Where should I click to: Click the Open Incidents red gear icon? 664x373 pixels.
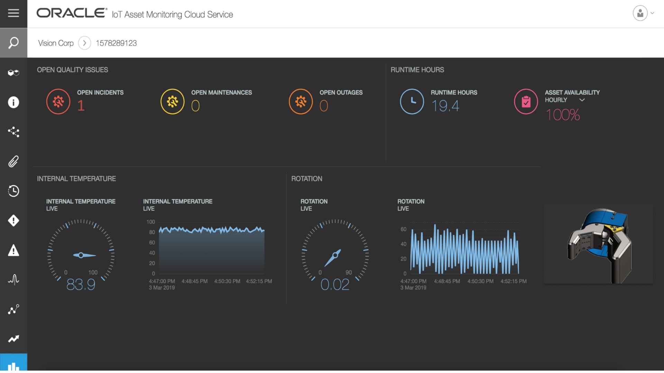[x=58, y=102]
